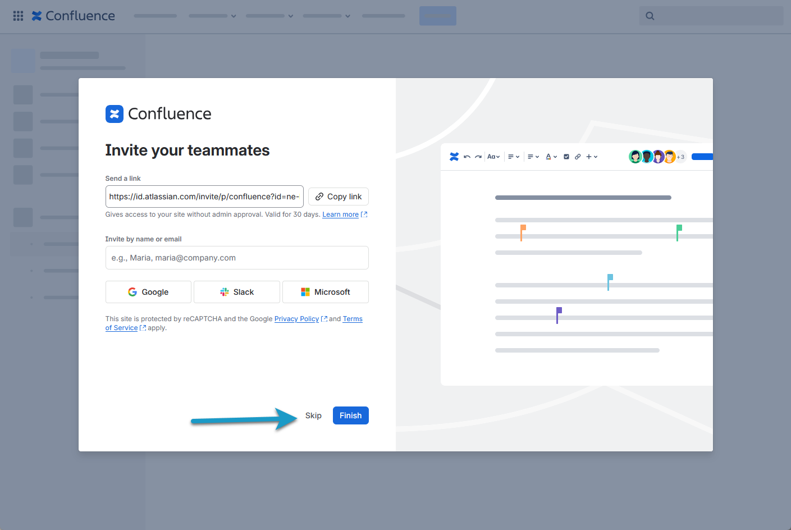Click the "Invite your teammates" heading
Screen dimensions: 791x530
tap(188, 150)
